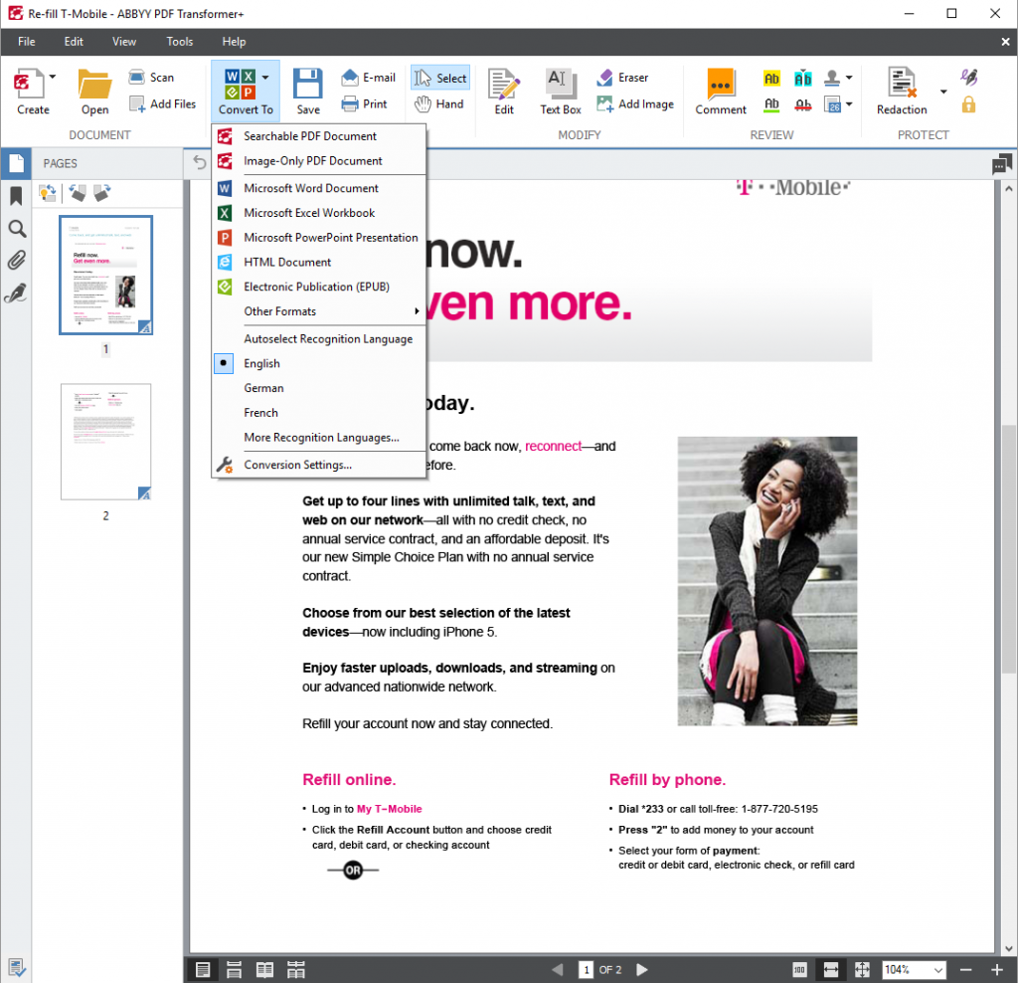Choose the green Underline text tool

(x=771, y=104)
